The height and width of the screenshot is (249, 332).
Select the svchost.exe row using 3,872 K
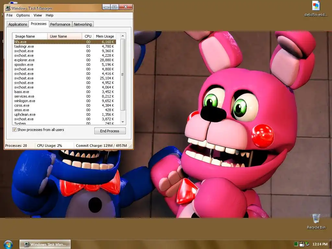(x=65, y=119)
